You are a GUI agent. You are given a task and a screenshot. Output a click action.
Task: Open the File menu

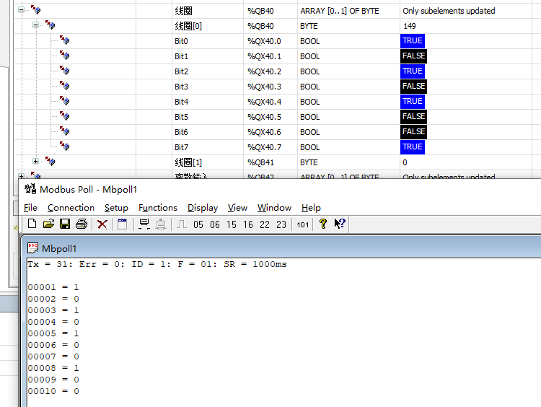(30, 208)
